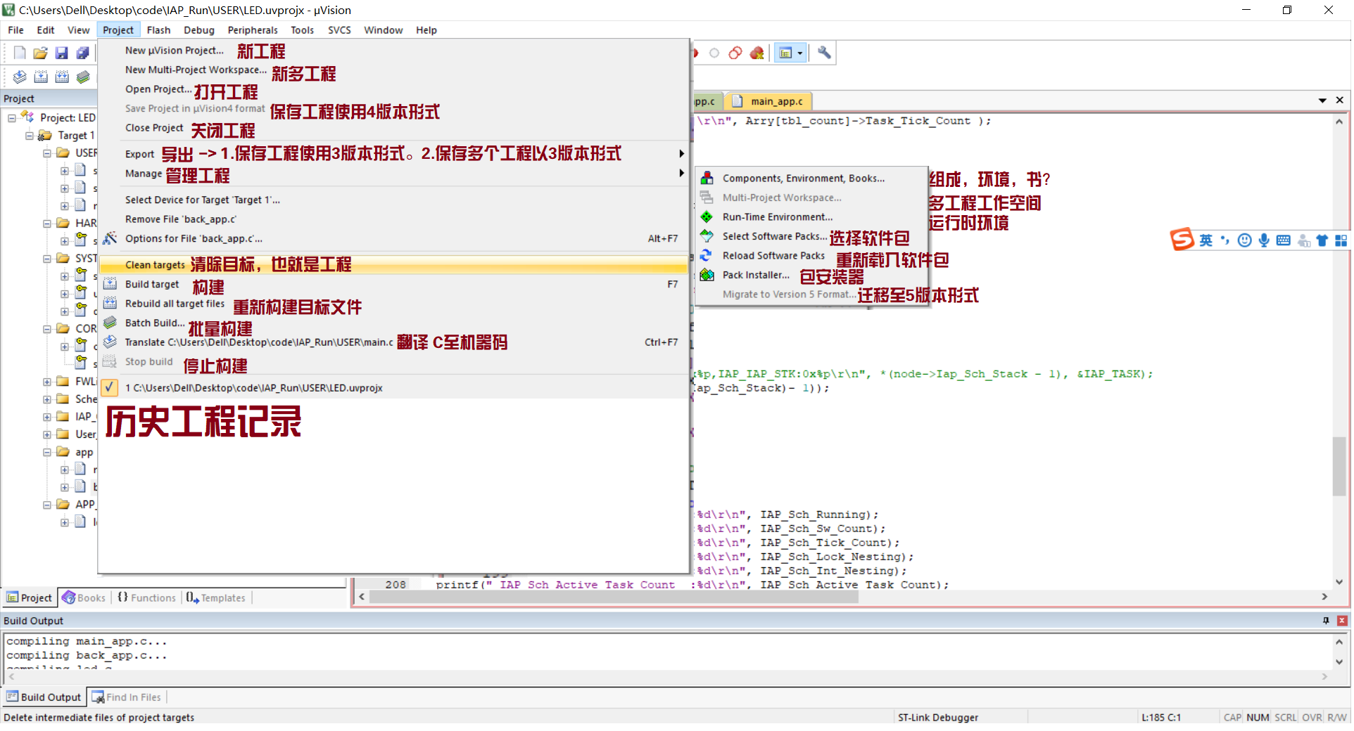1354x731 pixels.
Task: Click the Options for File wand icon
Action: click(110, 238)
